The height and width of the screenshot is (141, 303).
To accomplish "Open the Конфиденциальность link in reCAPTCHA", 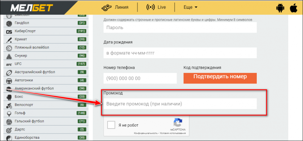I will pos(146,133).
